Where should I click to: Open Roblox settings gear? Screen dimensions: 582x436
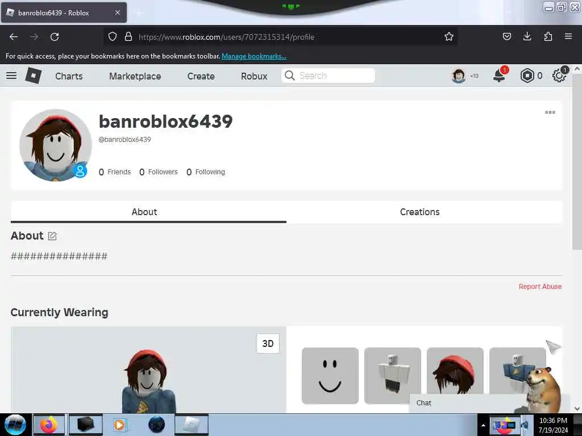coord(559,76)
